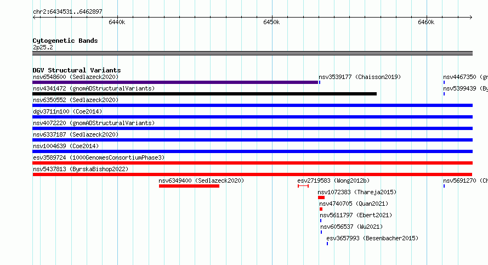This screenshot has height=265, width=488.
Task: Click the 6440k ruler position
Action: coord(117,22)
